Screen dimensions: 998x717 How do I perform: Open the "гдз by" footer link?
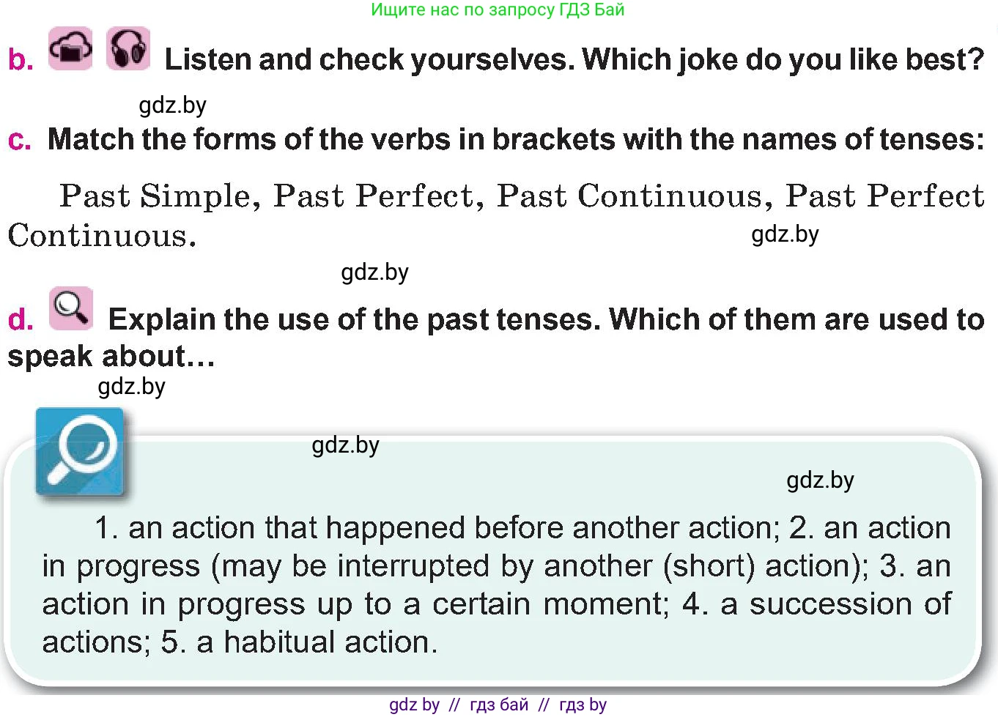pyautogui.click(x=583, y=705)
